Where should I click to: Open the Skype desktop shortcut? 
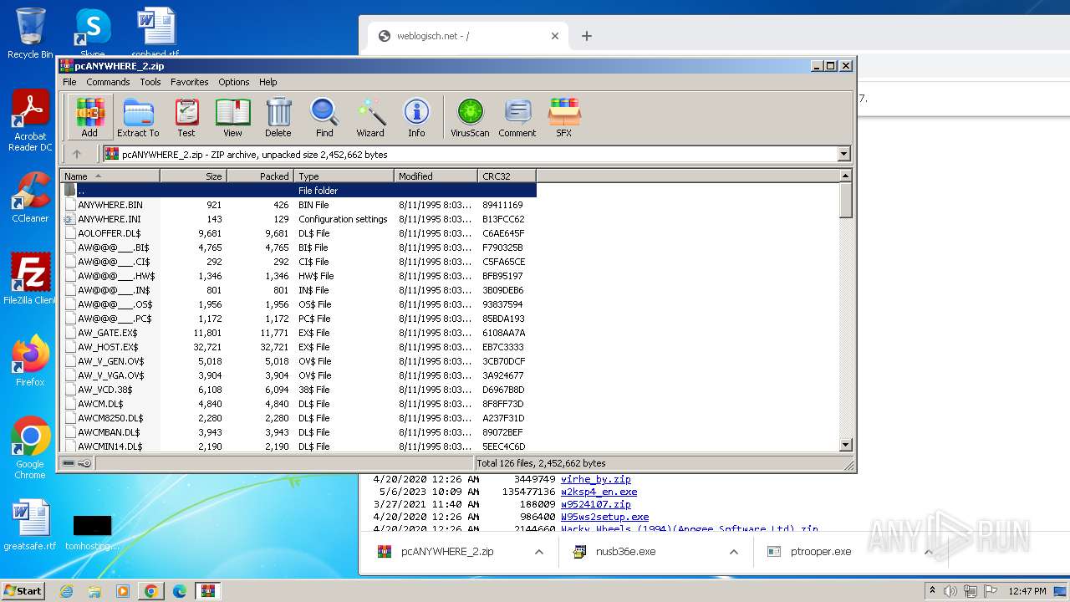[92, 33]
